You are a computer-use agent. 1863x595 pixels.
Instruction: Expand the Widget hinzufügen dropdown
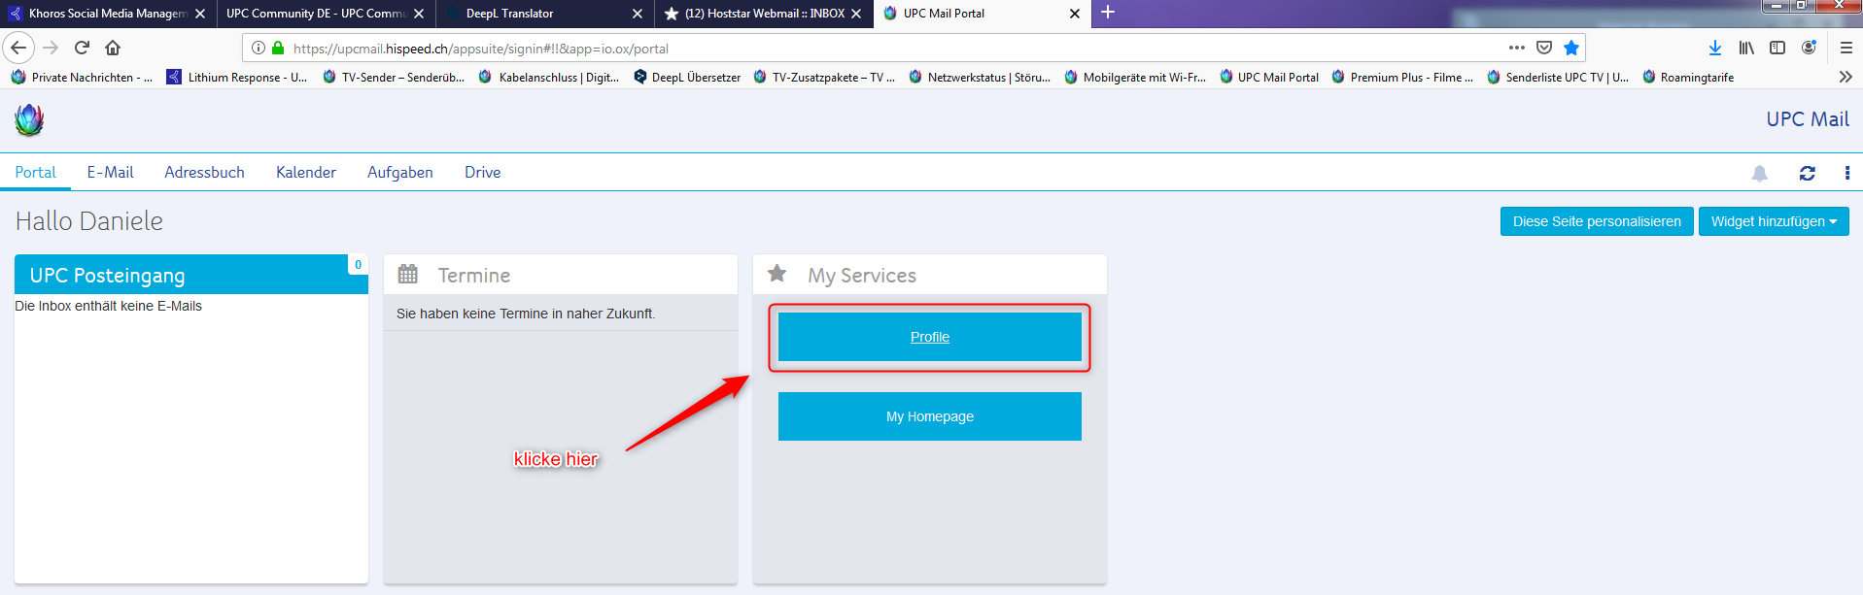point(1773,221)
